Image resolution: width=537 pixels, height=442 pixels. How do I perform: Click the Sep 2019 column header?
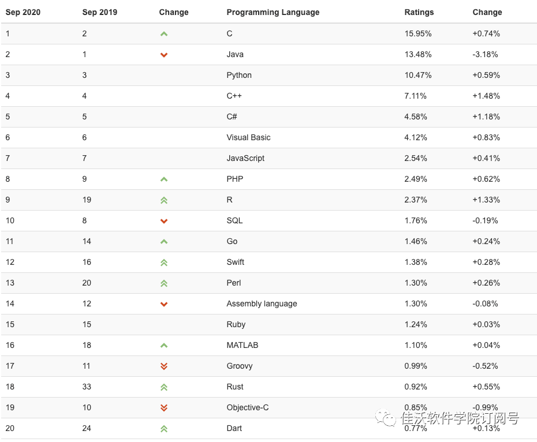tap(100, 12)
